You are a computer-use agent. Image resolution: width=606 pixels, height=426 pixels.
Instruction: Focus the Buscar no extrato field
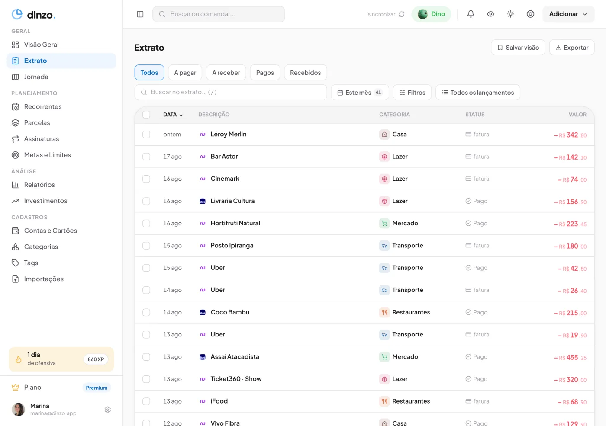click(x=231, y=93)
